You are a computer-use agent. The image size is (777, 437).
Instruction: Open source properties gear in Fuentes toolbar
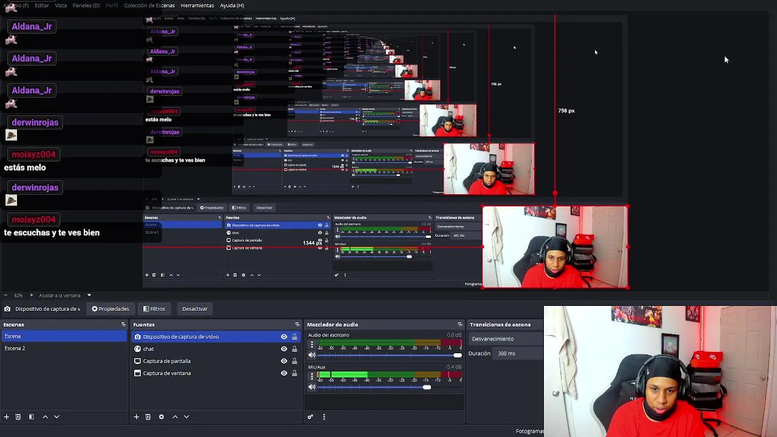pos(161,417)
